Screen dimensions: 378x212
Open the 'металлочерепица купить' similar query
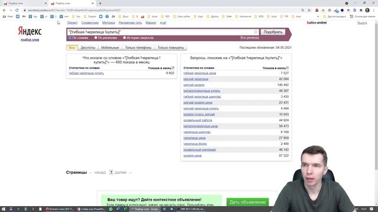[x=202, y=91]
